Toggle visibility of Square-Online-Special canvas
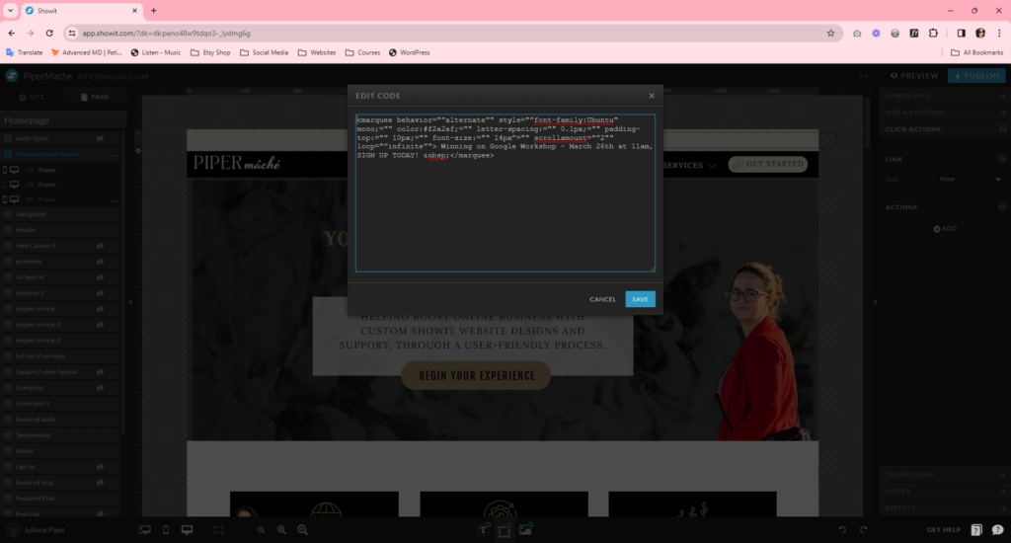Screen dimensions: 1011x543 tap(100, 371)
